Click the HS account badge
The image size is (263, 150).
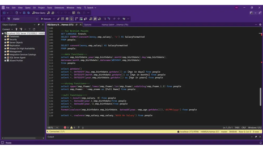pos(236,8)
